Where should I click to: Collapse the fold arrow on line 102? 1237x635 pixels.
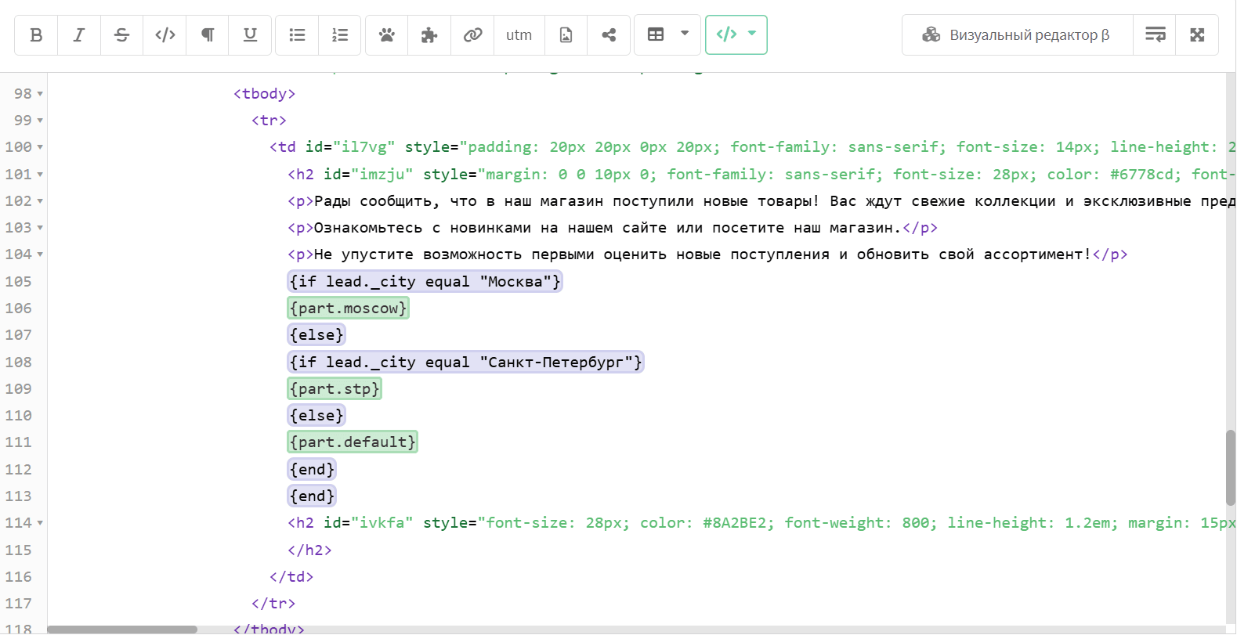pos(40,201)
